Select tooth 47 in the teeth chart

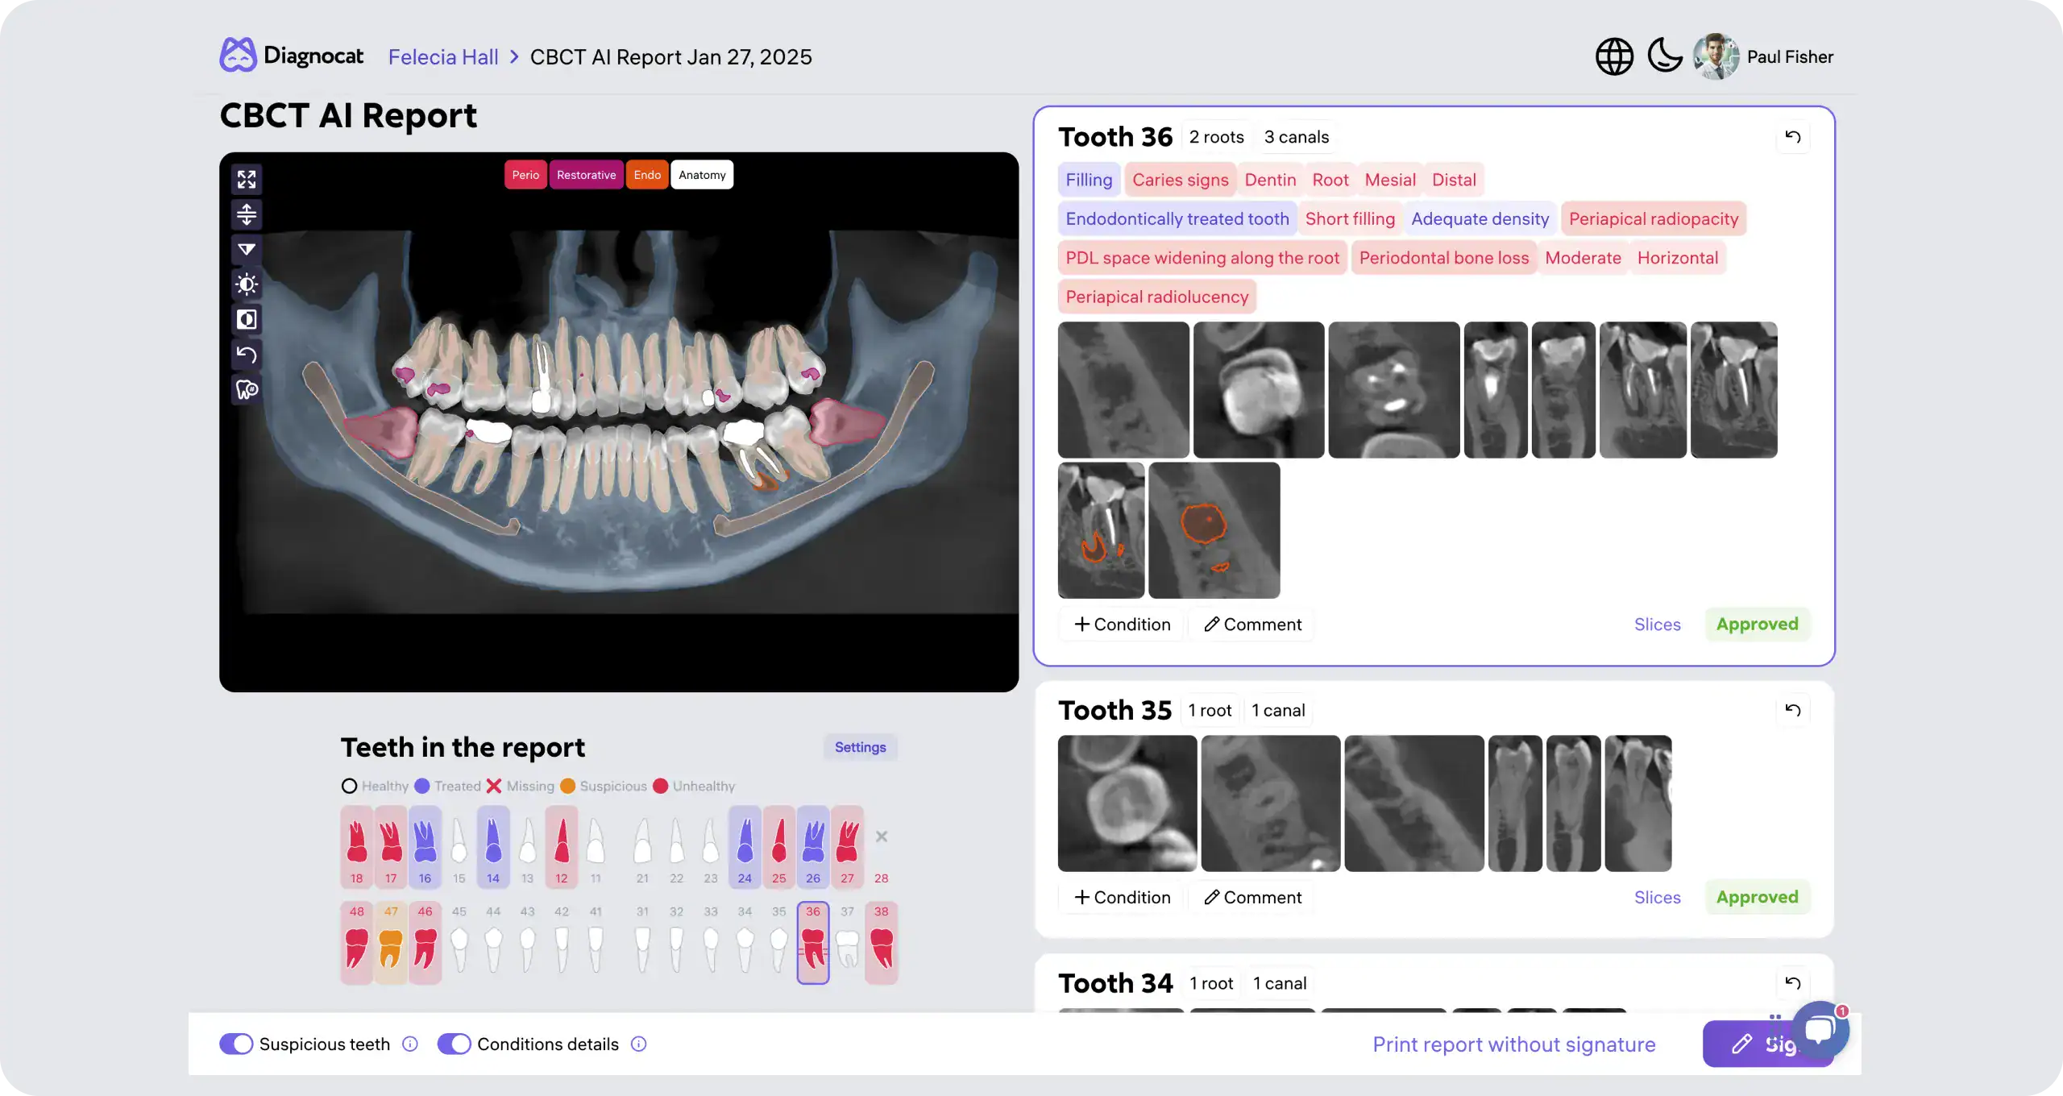point(391,941)
